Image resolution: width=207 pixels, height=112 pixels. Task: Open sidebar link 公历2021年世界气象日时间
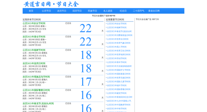(x=119, y=43)
